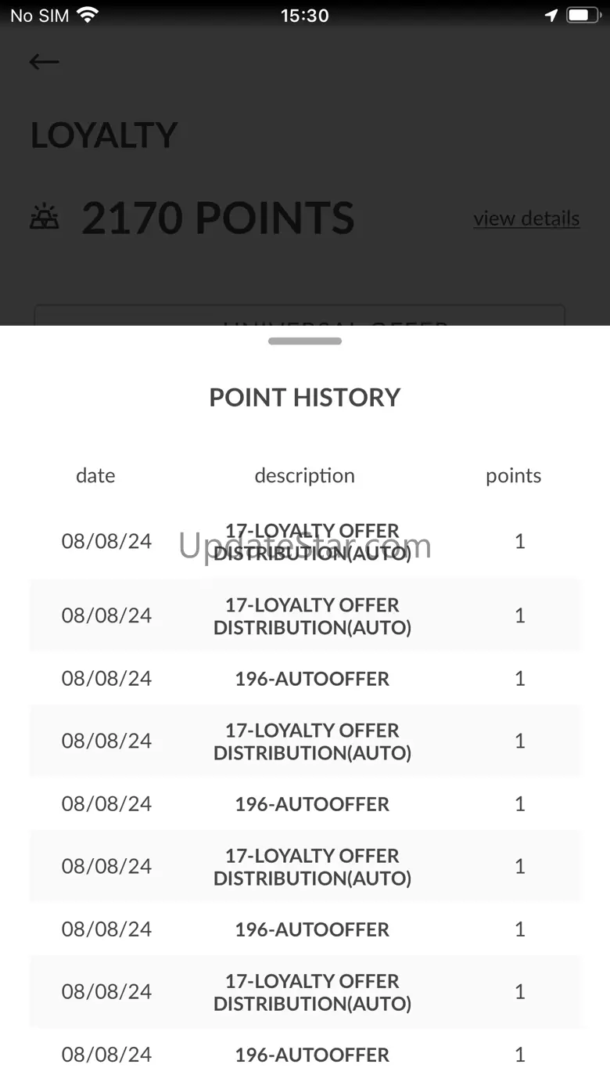Open the view details link
610x1086 pixels.
point(526,218)
